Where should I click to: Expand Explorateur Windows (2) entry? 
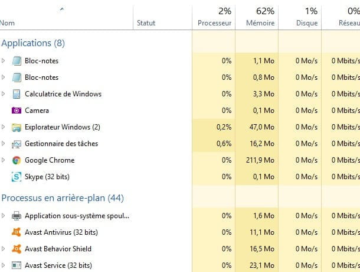pos(3,127)
